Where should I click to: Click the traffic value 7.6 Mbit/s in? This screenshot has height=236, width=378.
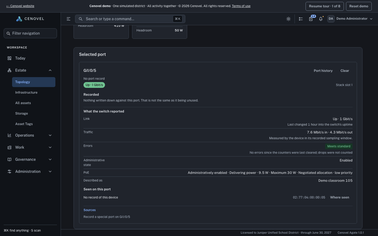click(317, 132)
